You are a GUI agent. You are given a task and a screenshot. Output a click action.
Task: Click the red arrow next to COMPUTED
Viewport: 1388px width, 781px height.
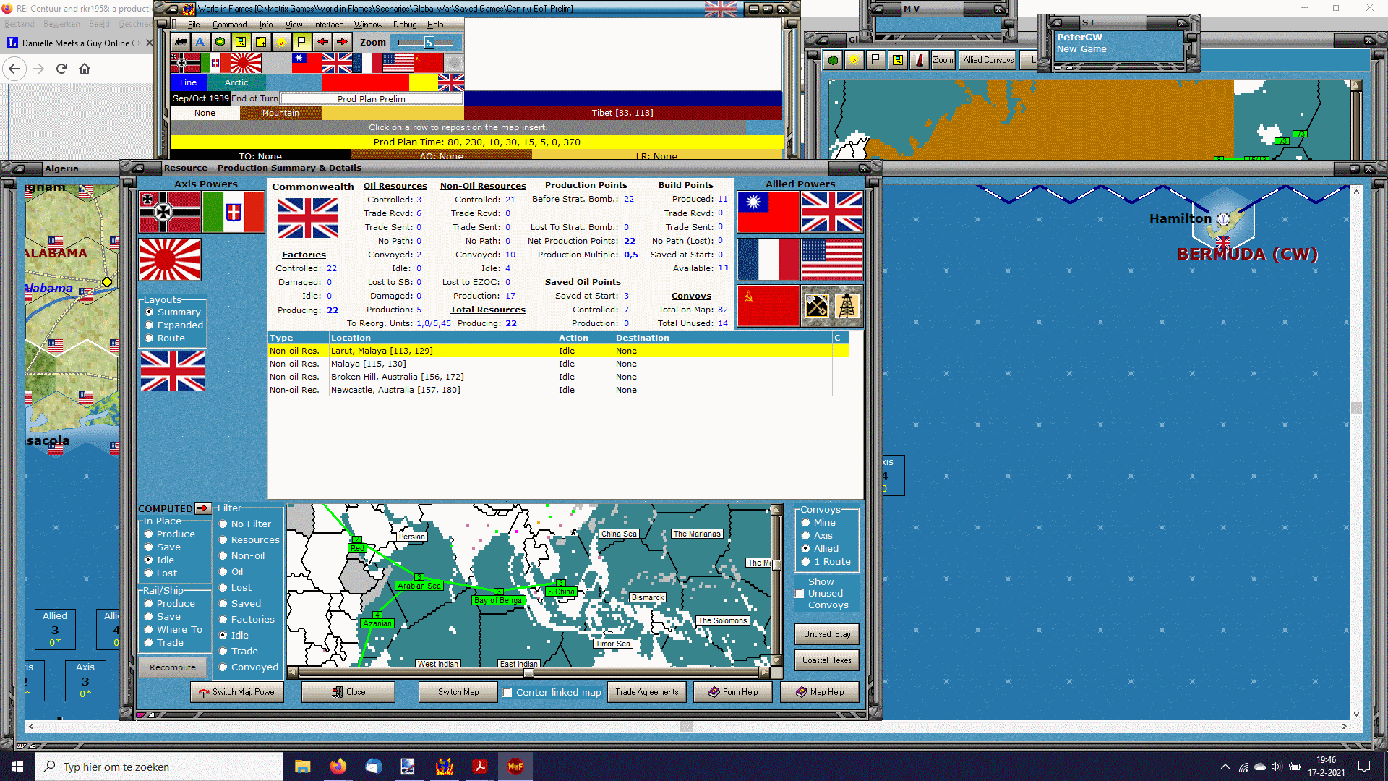pyautogui.click(x=203, y=508)
